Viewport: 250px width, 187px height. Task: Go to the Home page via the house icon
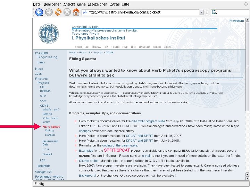(x=76, y=12)
